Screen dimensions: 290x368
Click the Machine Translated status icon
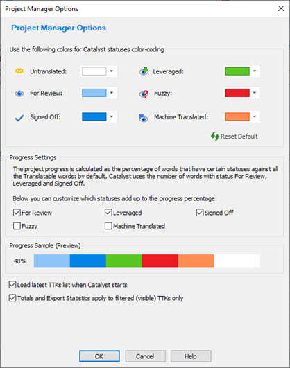[x=144, y=118]
